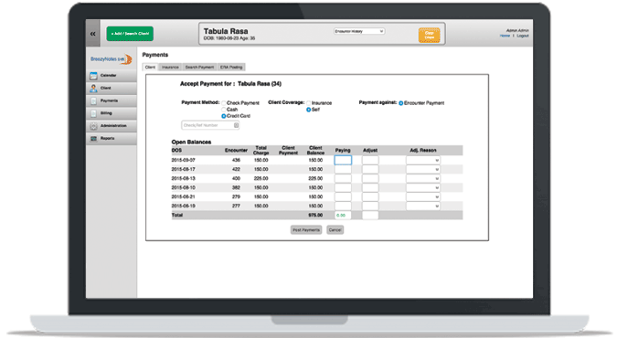The width and height of the screenshot is (617, 338).
Task: Choose Insurance for client coverage
Action: coord(309,103)
